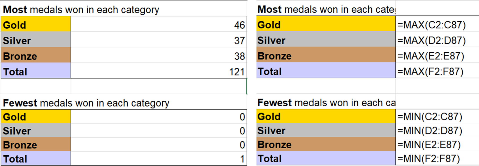Click the =MIN(E2:E87) formula cell

[x=437, y=144]
